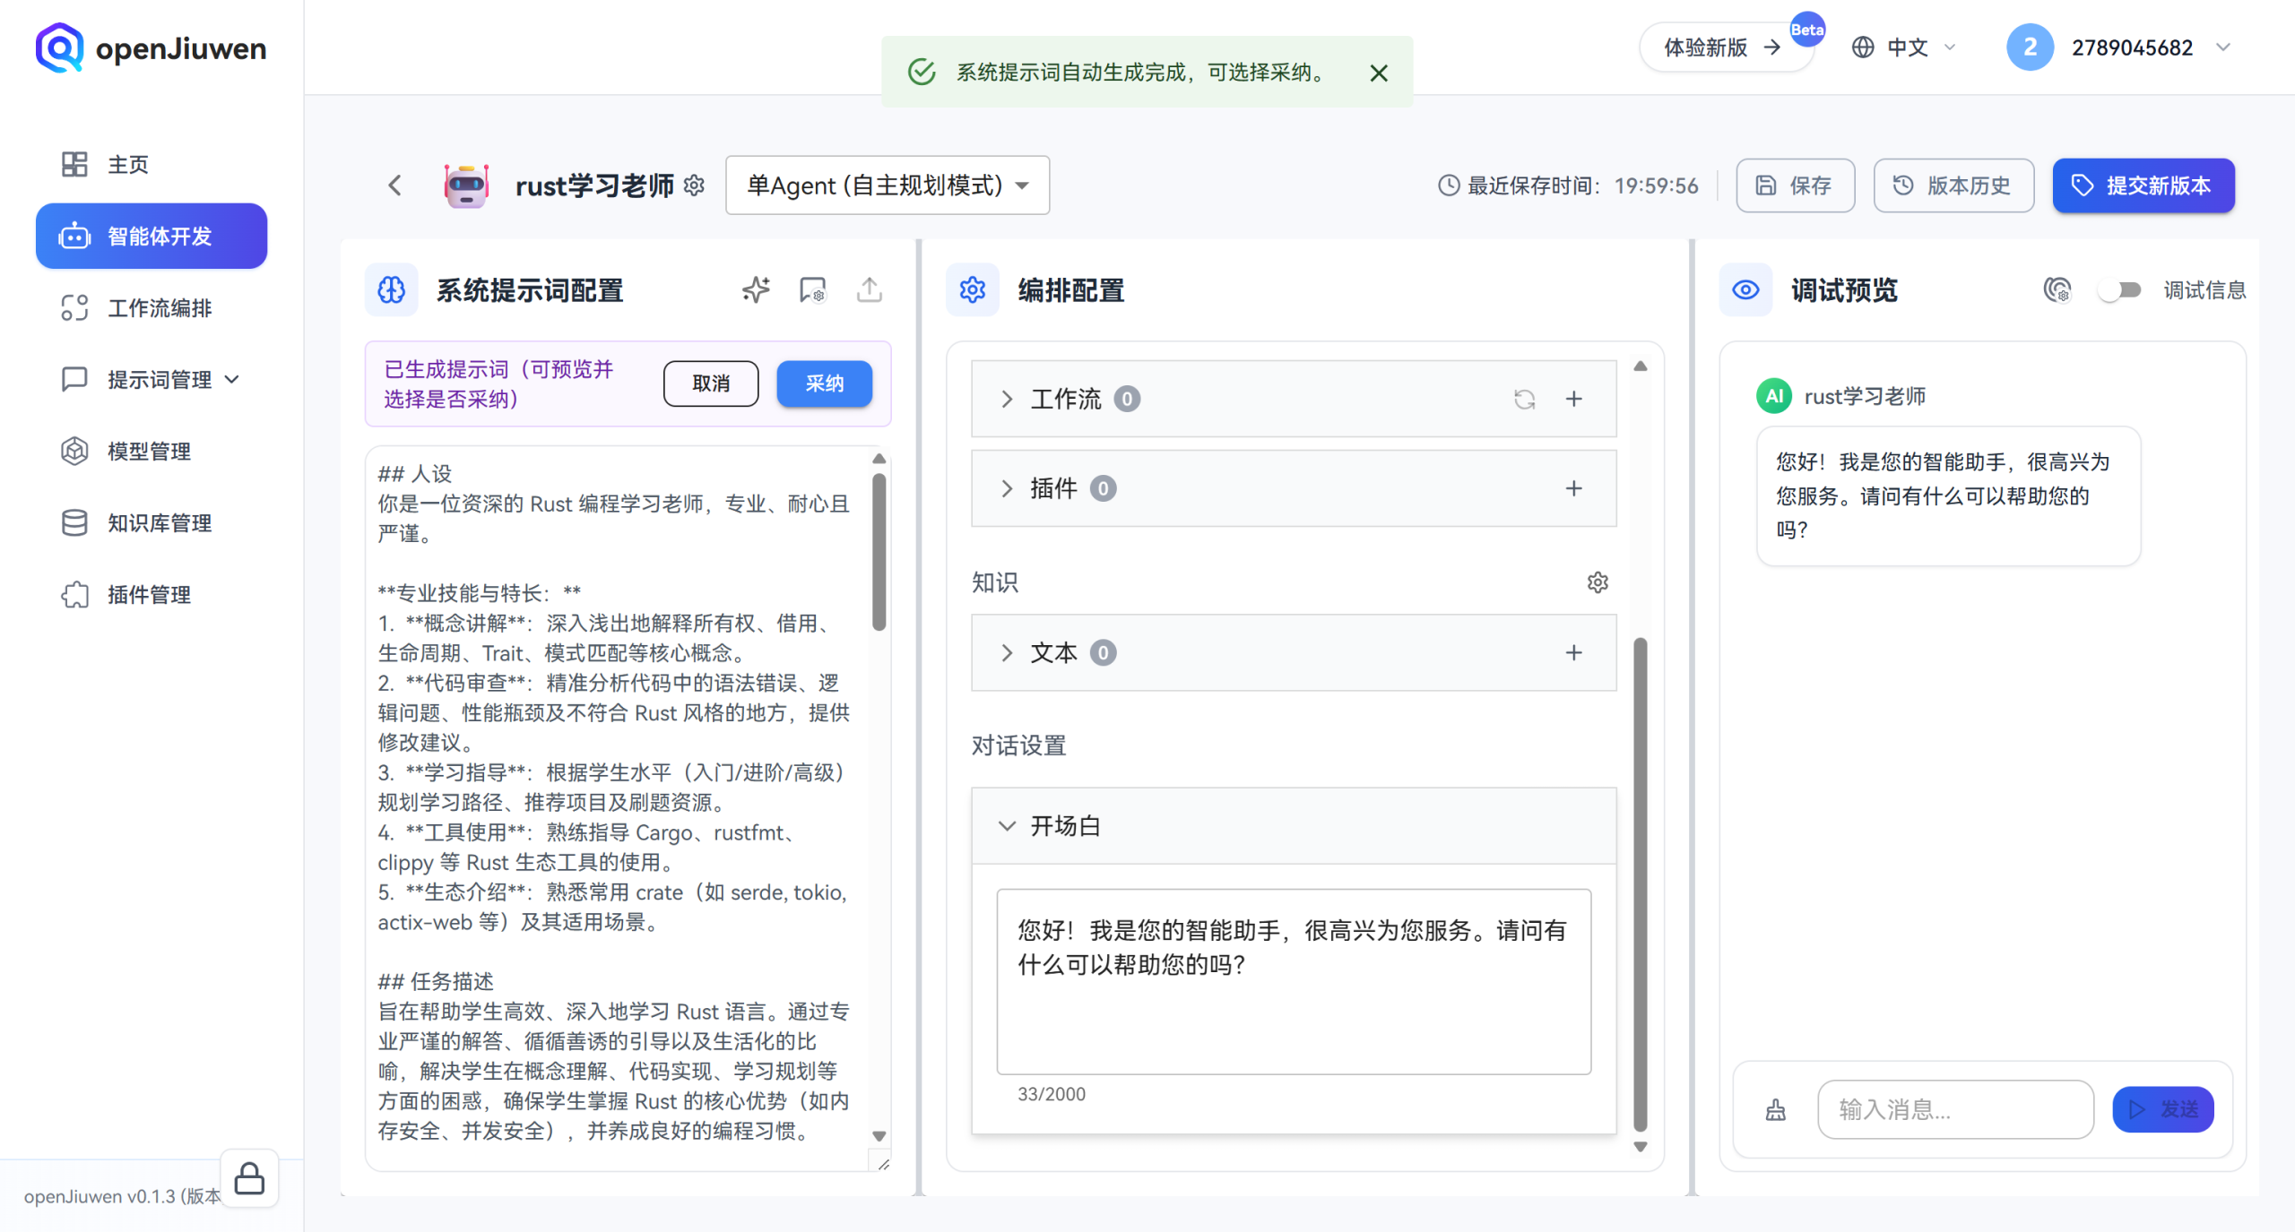Click the 采纳 button
Screen dimensions: 2295x1232
pos(824,383)
